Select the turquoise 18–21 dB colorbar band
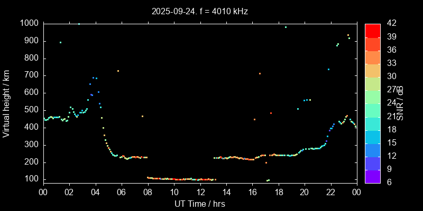This screenshot has width=423, height=211. tap(373, 123)
